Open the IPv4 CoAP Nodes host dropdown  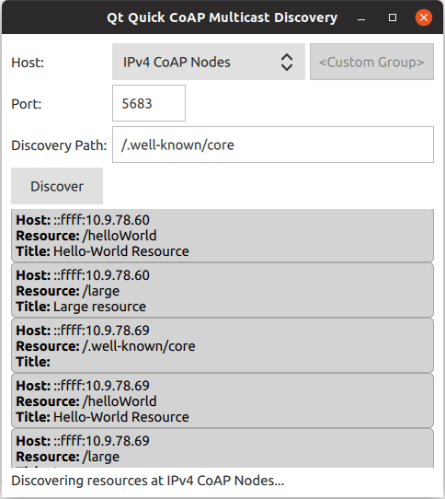(209, 62)
